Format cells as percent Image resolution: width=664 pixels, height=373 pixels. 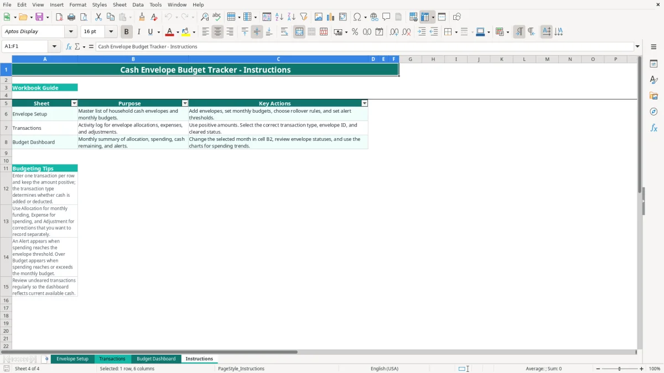[x=355, y=32]
